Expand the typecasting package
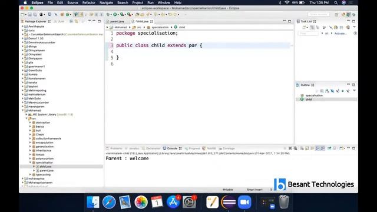 (30, 175)
